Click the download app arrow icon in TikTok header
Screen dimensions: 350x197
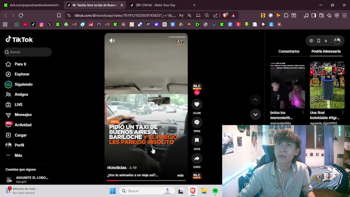point(326,40)
